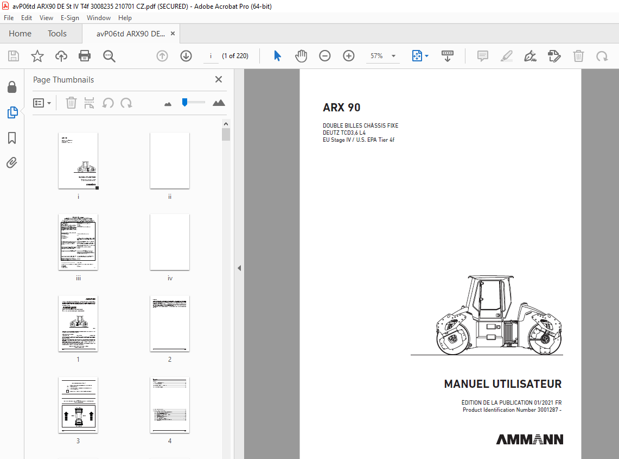Viewport: 619px width, 459px height.
Task: Add a comment sticky note
Action: point(482,56)
